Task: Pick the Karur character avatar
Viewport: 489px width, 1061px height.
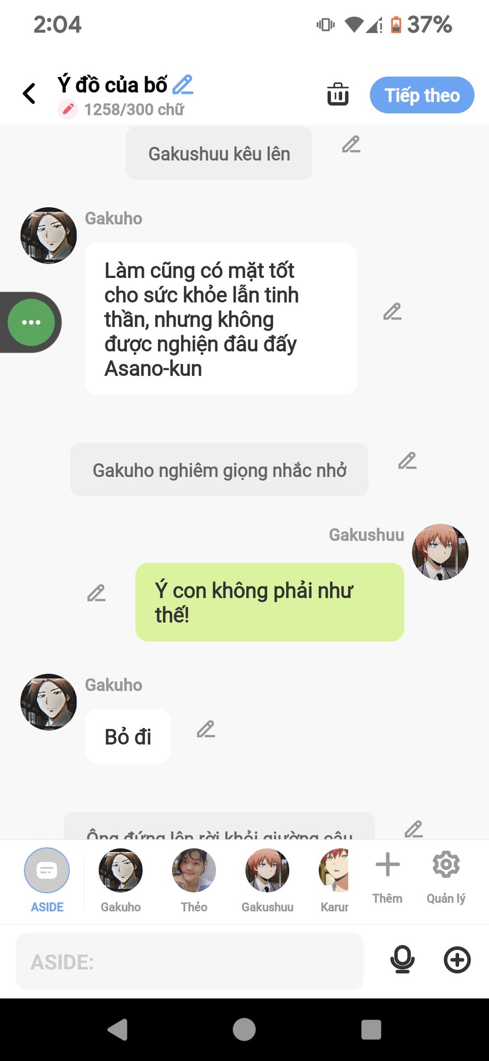Action: 334,880
